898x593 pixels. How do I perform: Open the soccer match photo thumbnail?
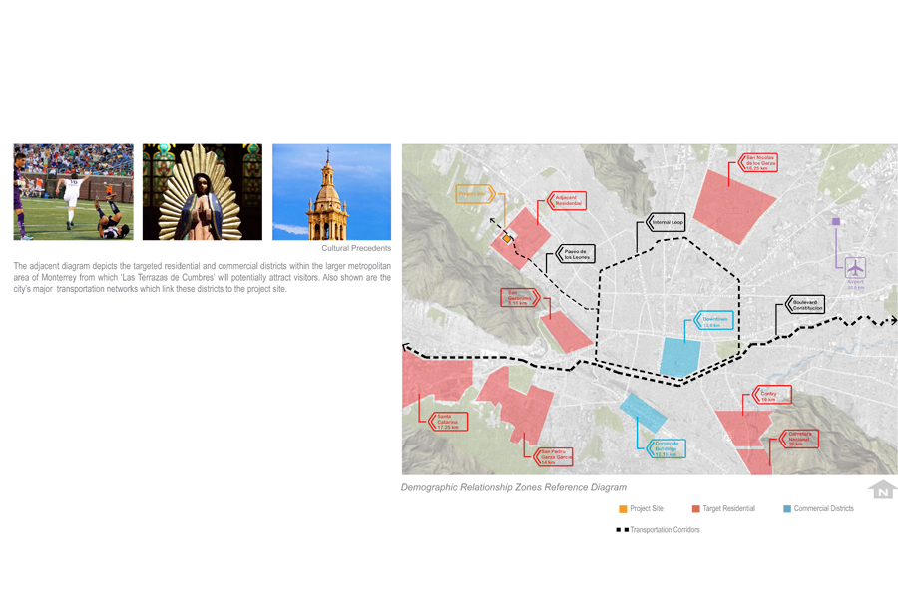73,191
